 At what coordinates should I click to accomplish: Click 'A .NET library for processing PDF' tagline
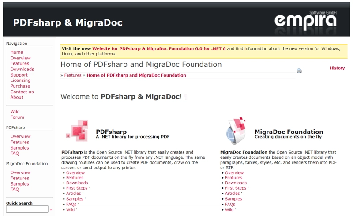click(133, 137)
